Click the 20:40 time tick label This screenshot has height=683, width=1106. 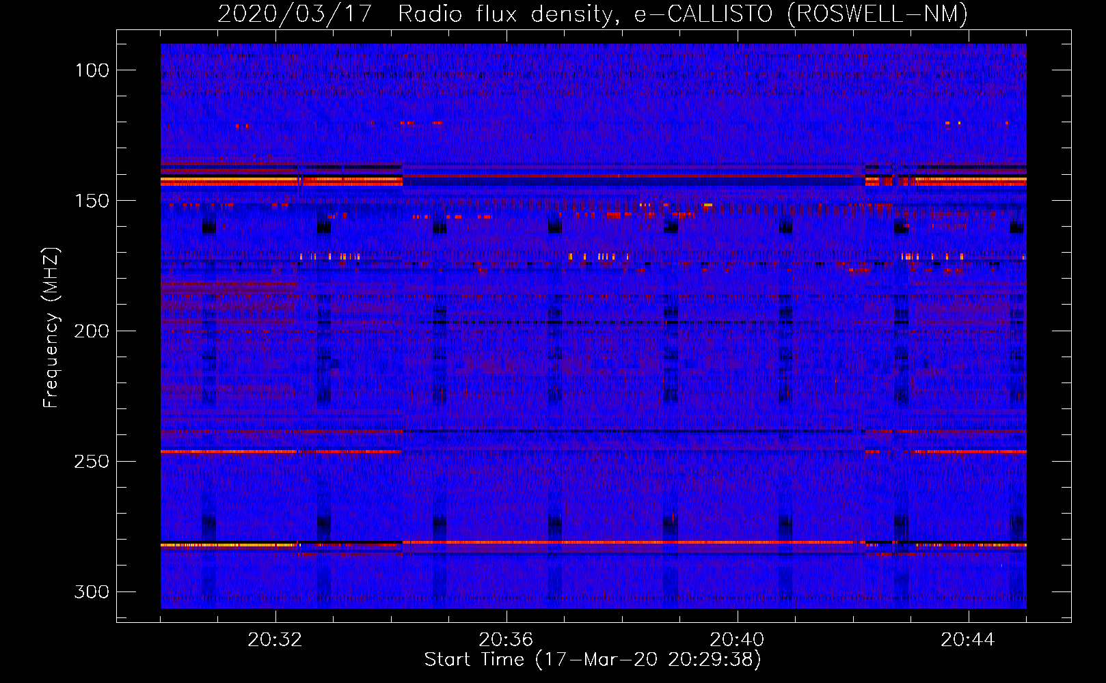click(737, 640)
